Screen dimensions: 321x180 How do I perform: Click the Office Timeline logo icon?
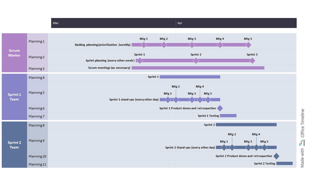tap(302, 143)
